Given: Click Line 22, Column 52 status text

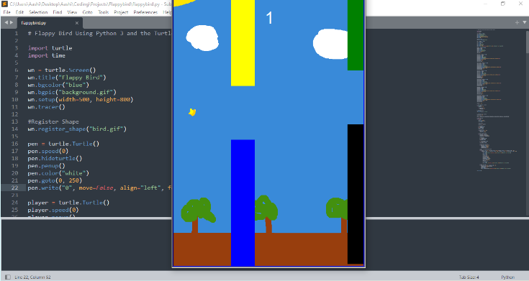Looking at the screenshot, I should pyautogui.click(x=32, y=277).
